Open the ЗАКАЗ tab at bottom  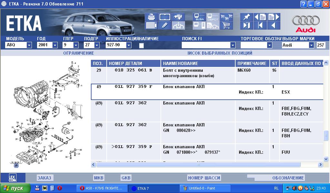click(44, 178)
